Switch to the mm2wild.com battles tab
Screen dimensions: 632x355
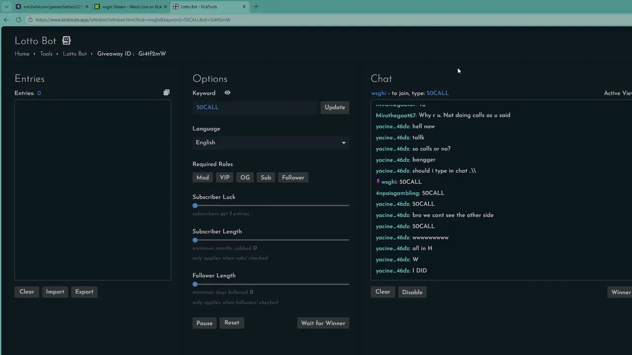(x=51, y=7)
